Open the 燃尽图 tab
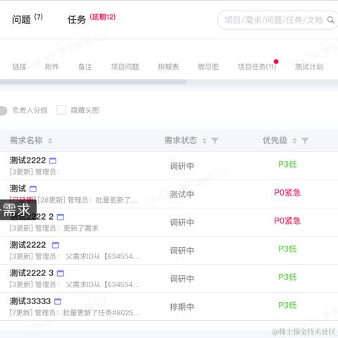The width and height of the screenshot is (338, 338). pos(208,67)
